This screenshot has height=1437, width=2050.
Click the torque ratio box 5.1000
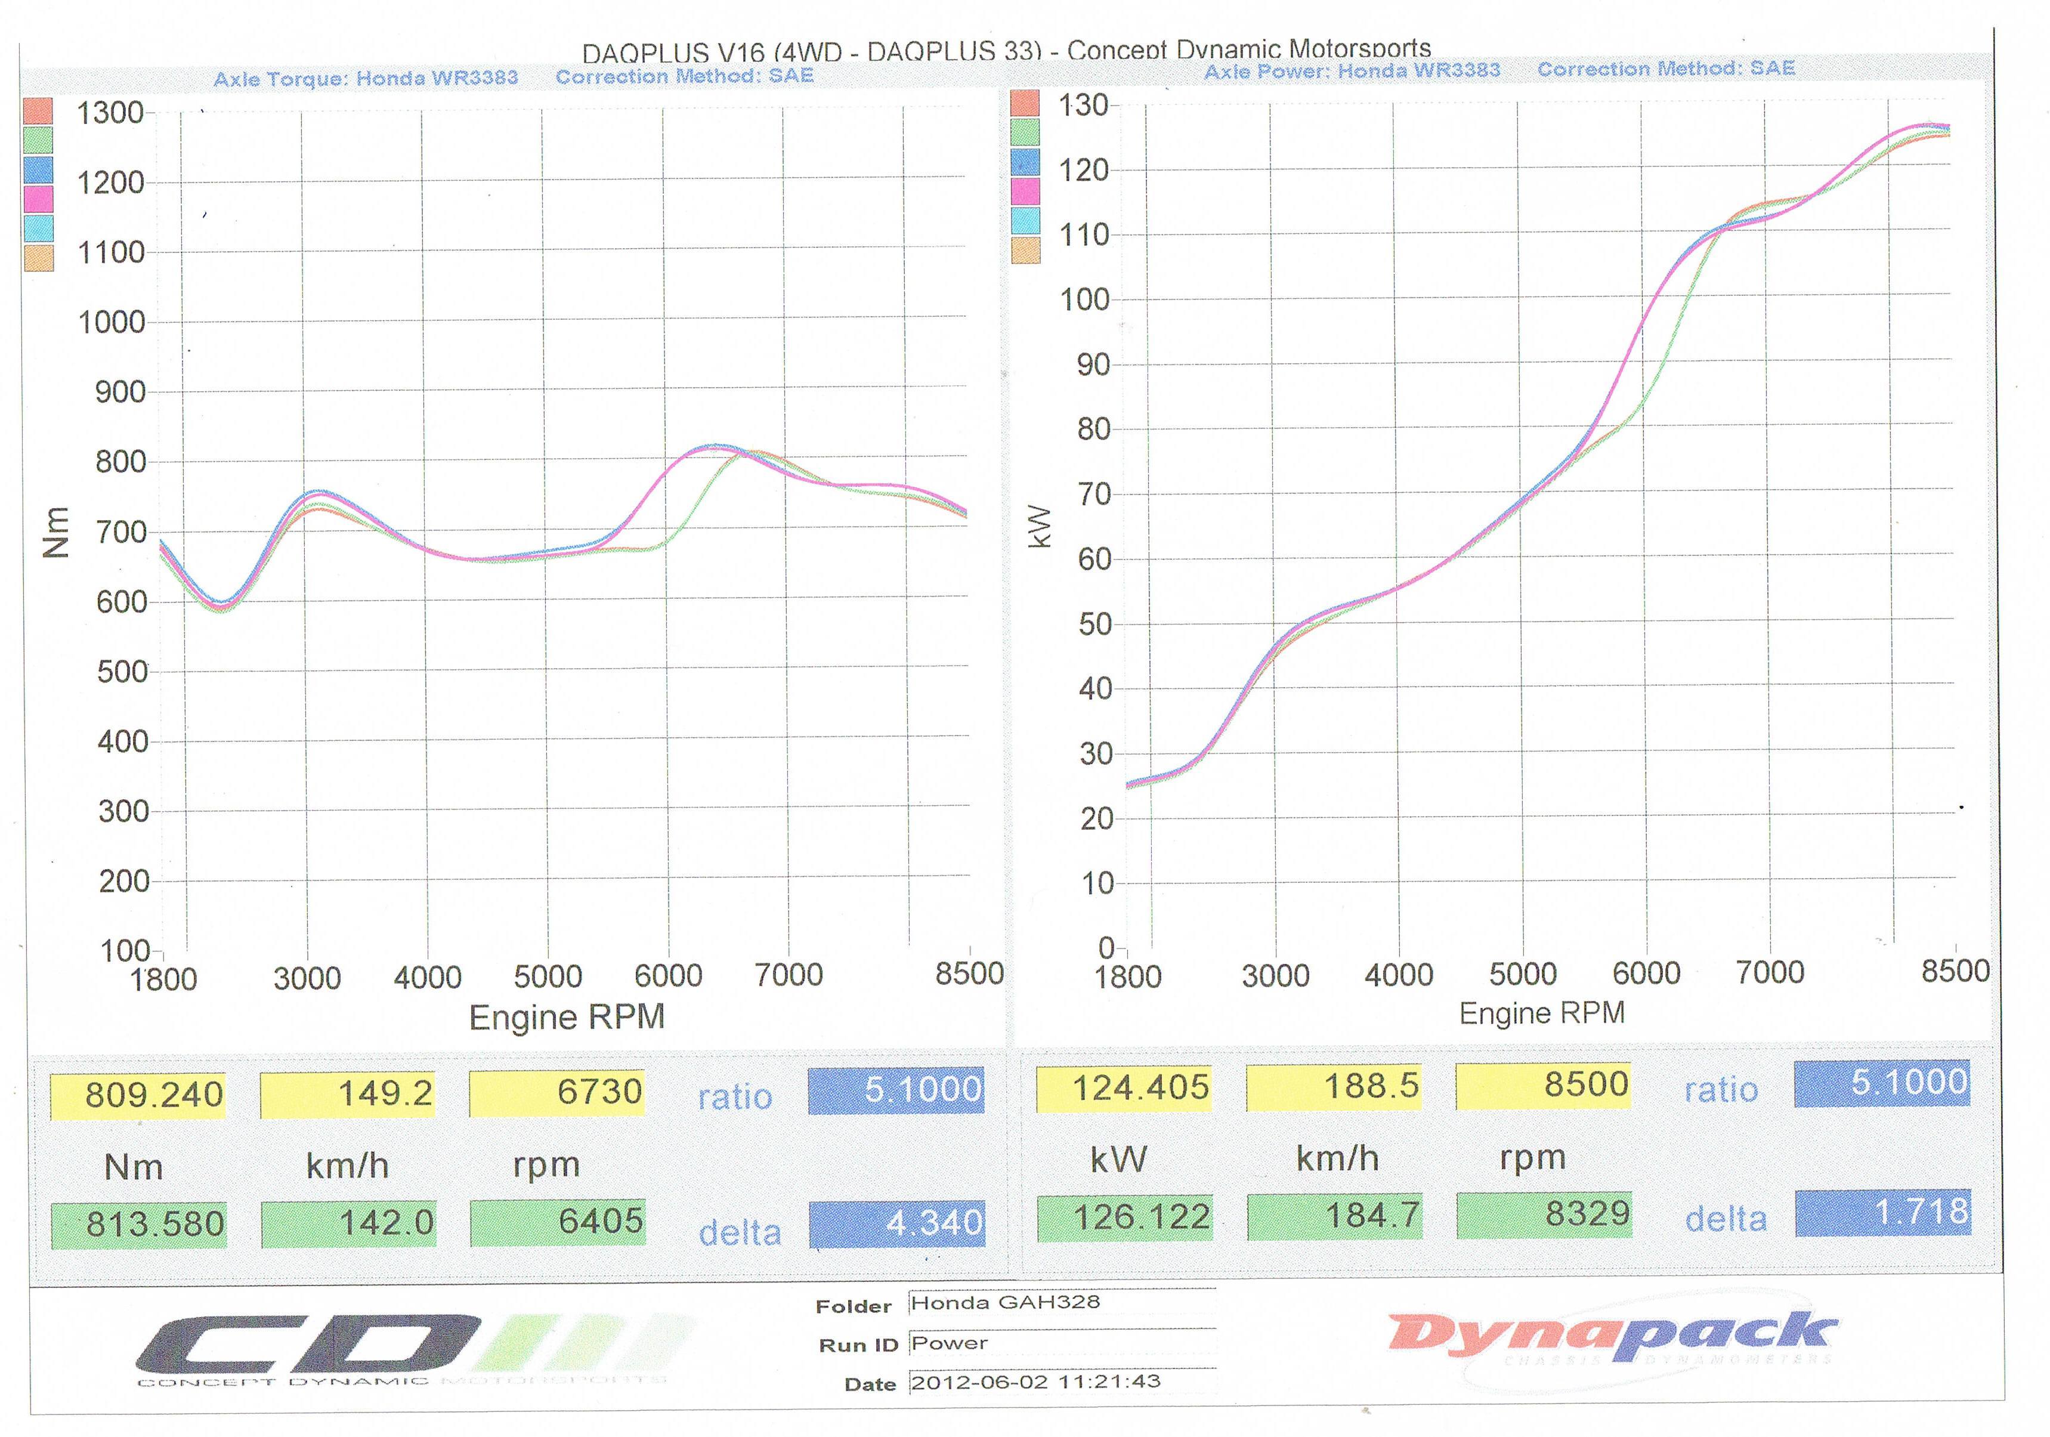click(x=896, y=1090)
